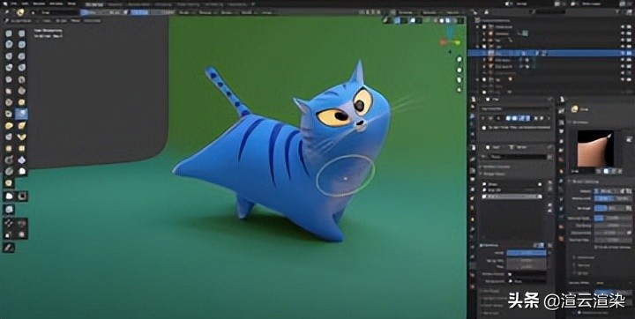Image resolution: width=635 pixels, height=319 pixels.
Task: Toggle the checkbox below Normal Weight slider
Action: [595, 247]
